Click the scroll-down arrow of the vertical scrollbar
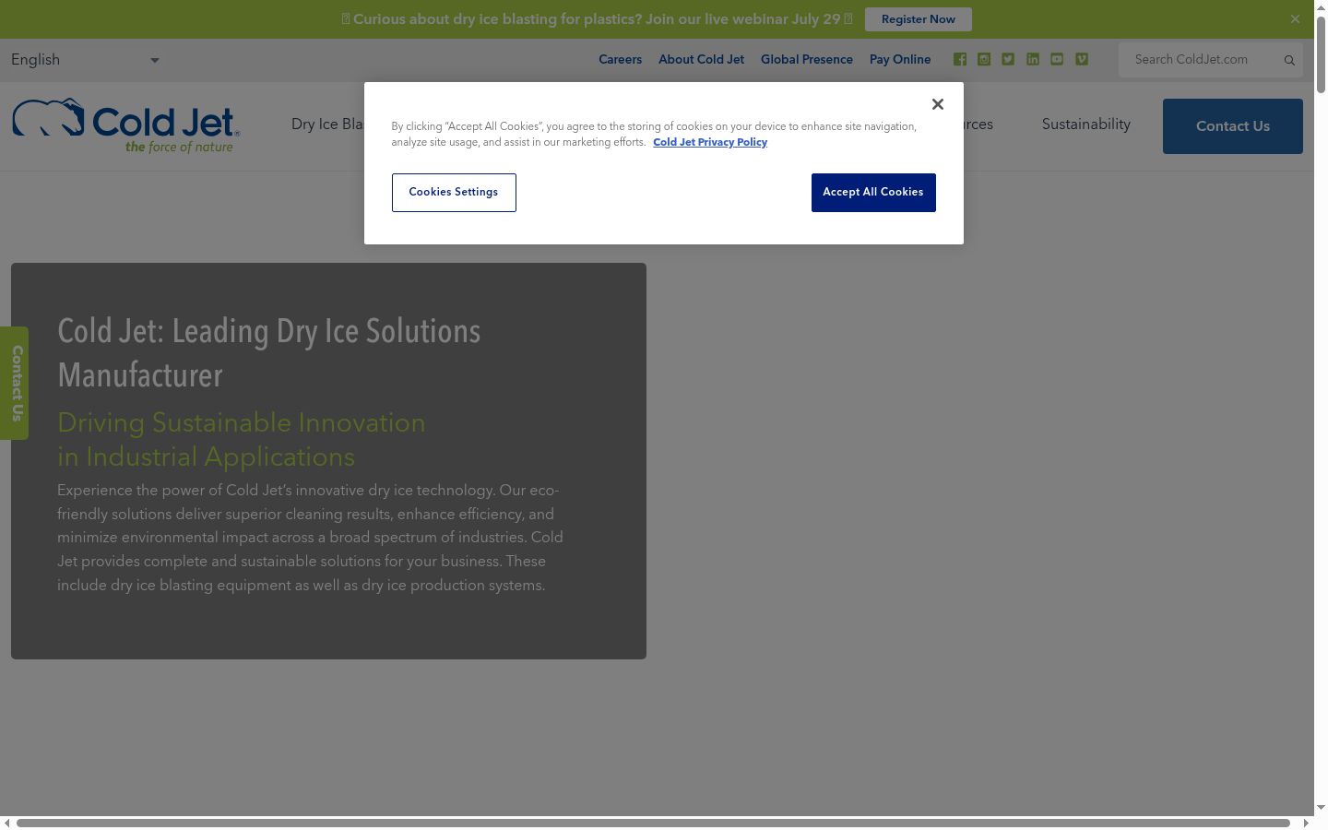This screenshot has height=830, width=1328. [1321, 808]
